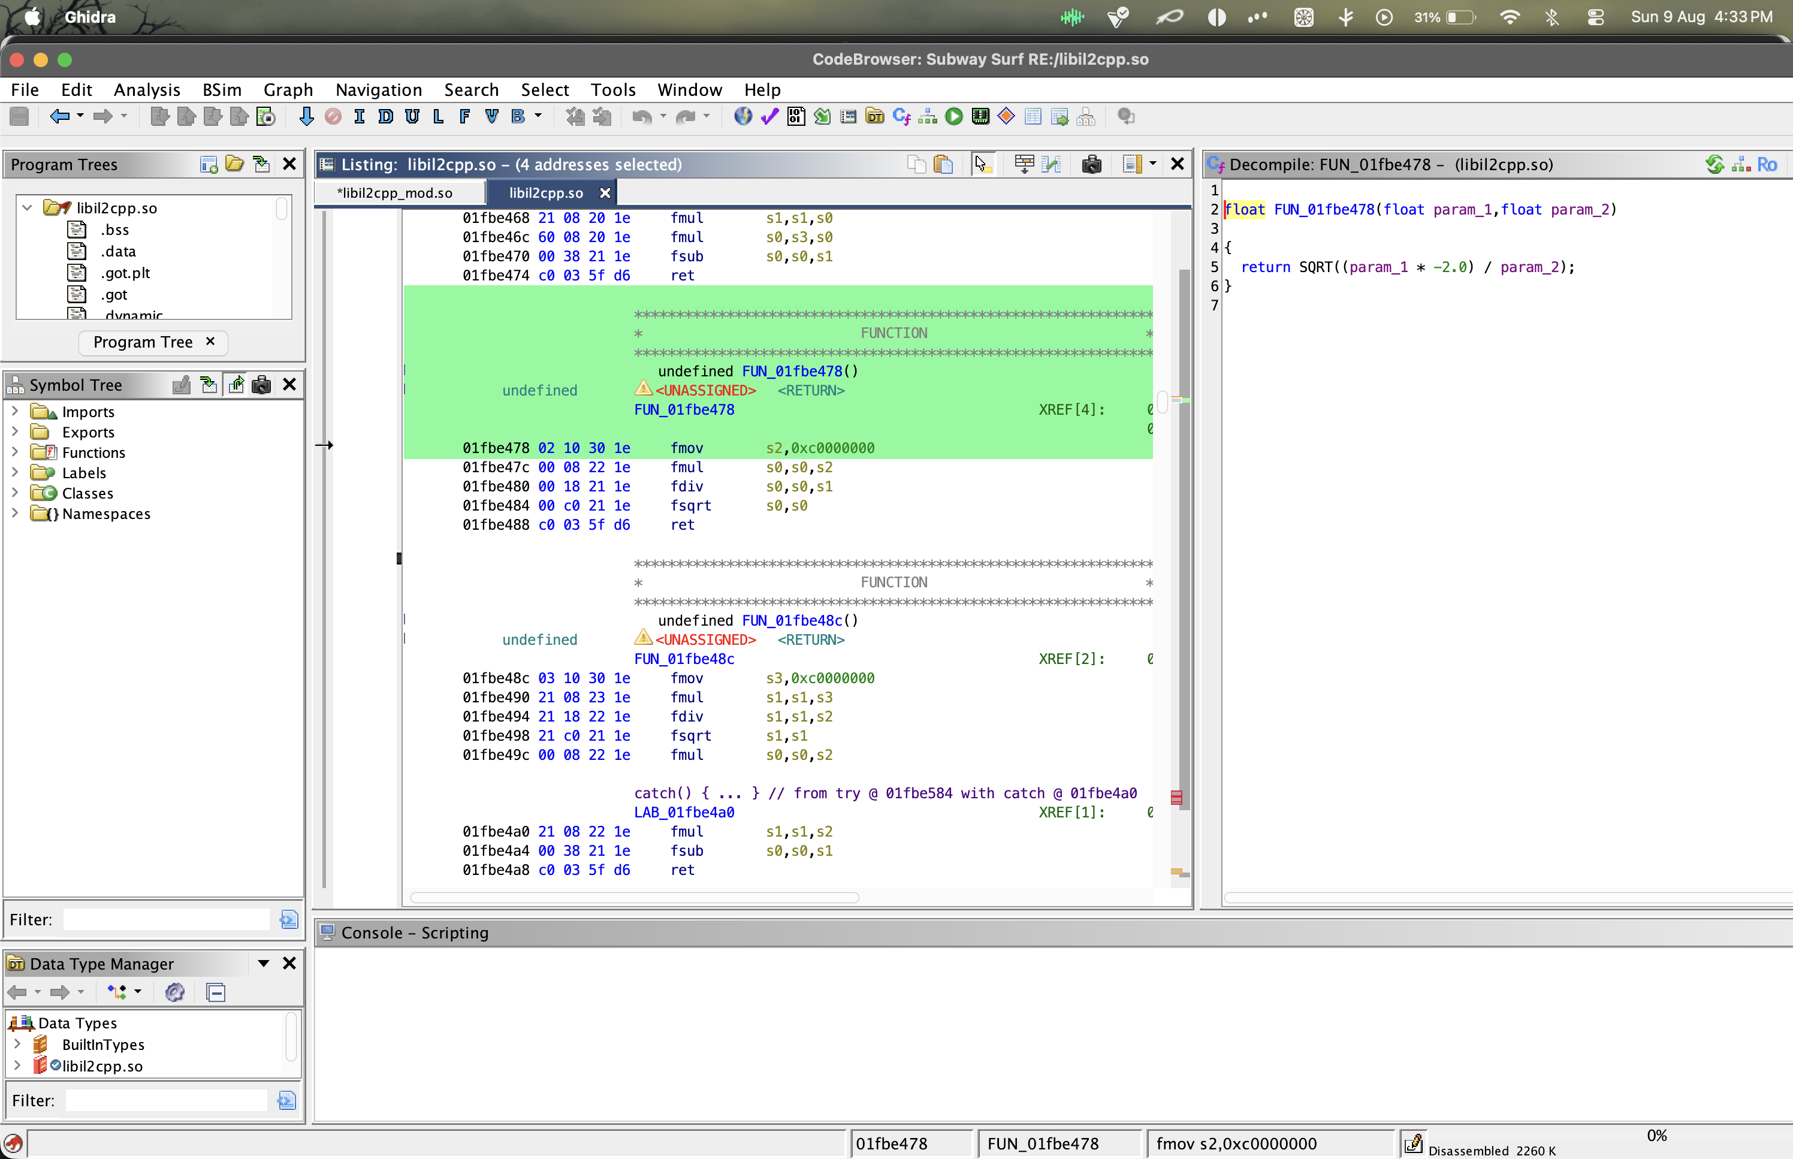Expand the Classes folder
Image resolution: width=1793 pixels, height=1159 pixels.
click(x=14, y=493)
